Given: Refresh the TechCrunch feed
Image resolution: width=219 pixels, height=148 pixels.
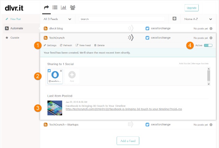Looking at the screenshot, I should click(66, 45).
